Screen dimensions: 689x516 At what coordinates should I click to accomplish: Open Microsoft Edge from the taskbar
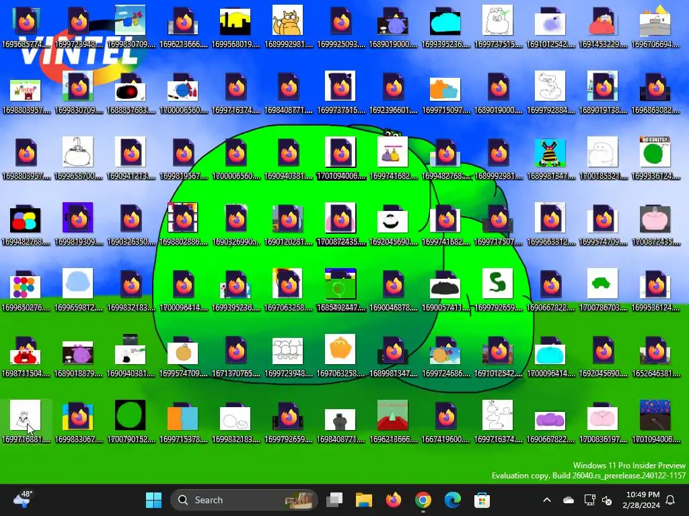(452, 500)
